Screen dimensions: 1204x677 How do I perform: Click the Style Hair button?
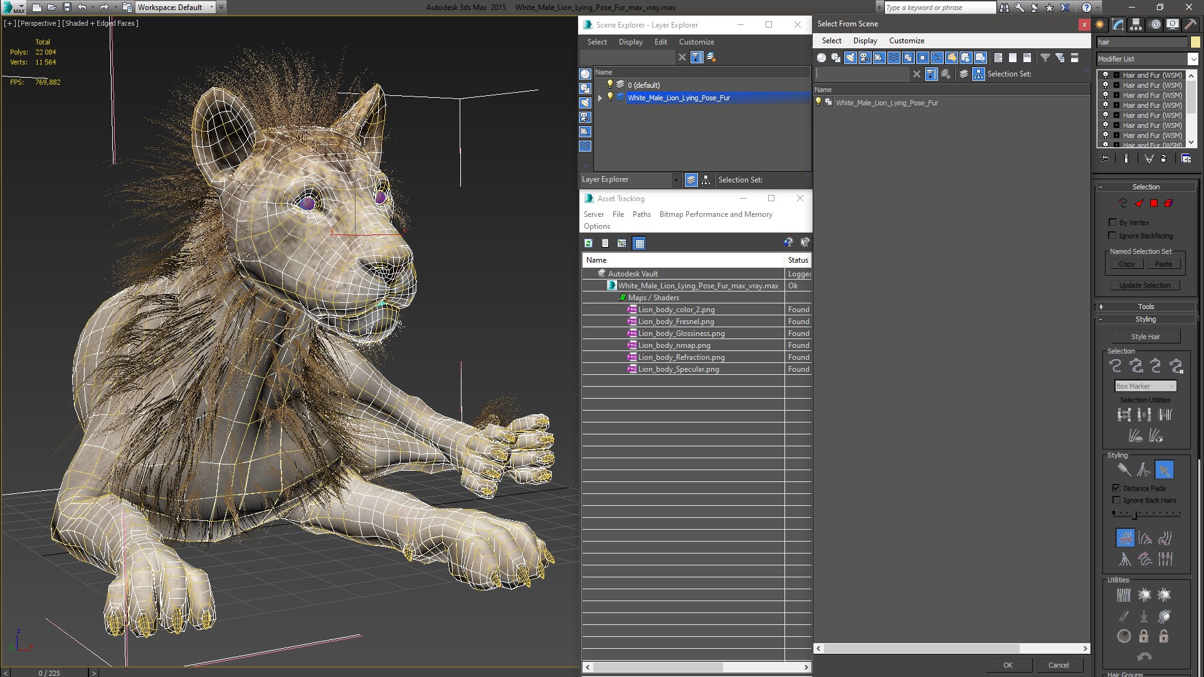pyautogui.click(x=1145, y=337)
